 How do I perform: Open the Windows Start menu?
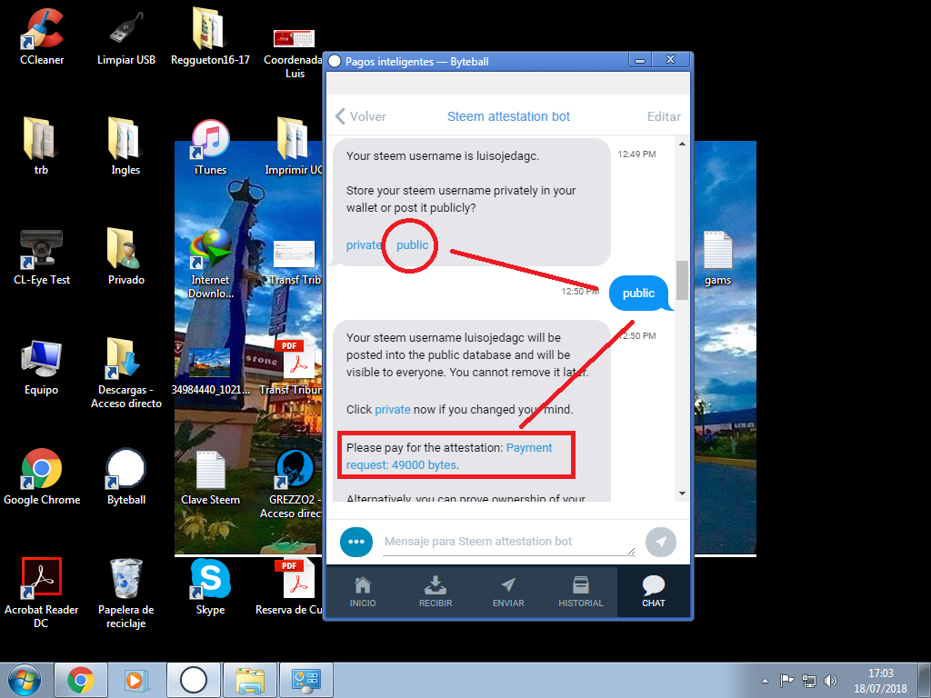coord(25,680)
